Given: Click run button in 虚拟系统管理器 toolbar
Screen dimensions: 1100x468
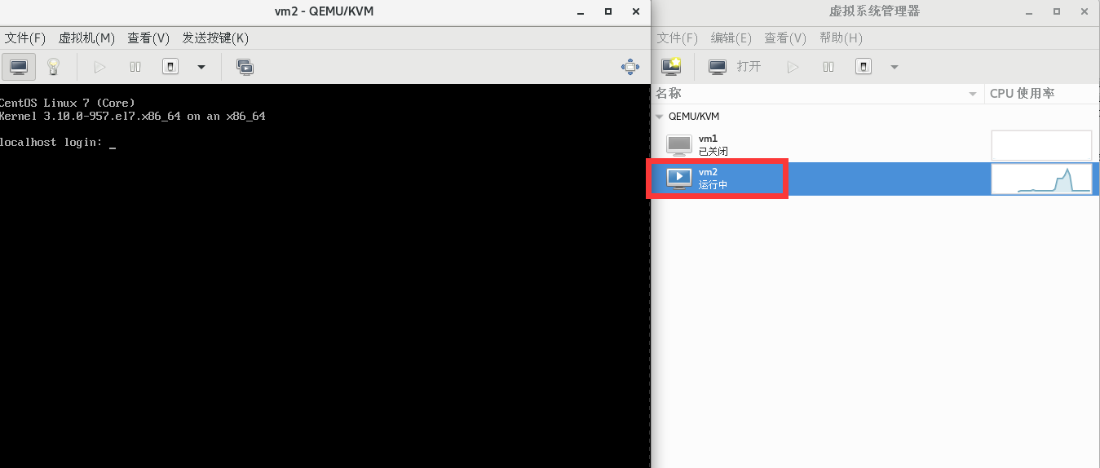Looking at the screenshot, I should (793, 67).
